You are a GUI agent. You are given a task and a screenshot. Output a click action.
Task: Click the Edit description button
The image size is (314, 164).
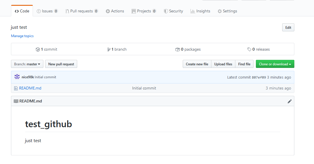[288, 28]
